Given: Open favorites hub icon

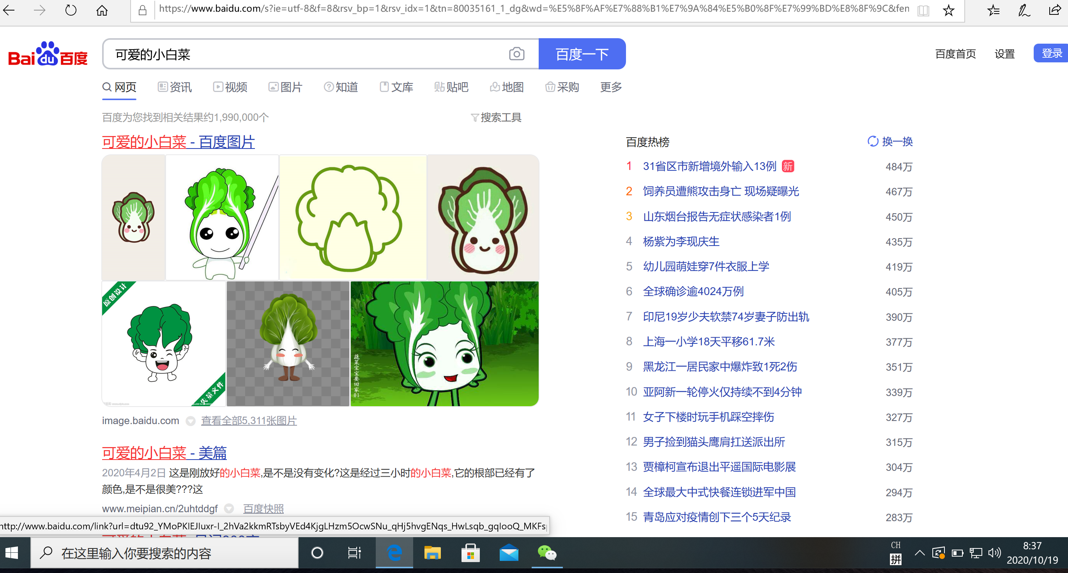Looking at the screenshot, I should 994,10.
